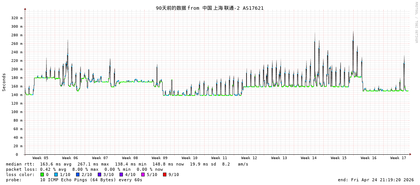The image size is (420, 185).
Task: Click the purple 3/10 loss swatch
Action: [x=99, y=175]
